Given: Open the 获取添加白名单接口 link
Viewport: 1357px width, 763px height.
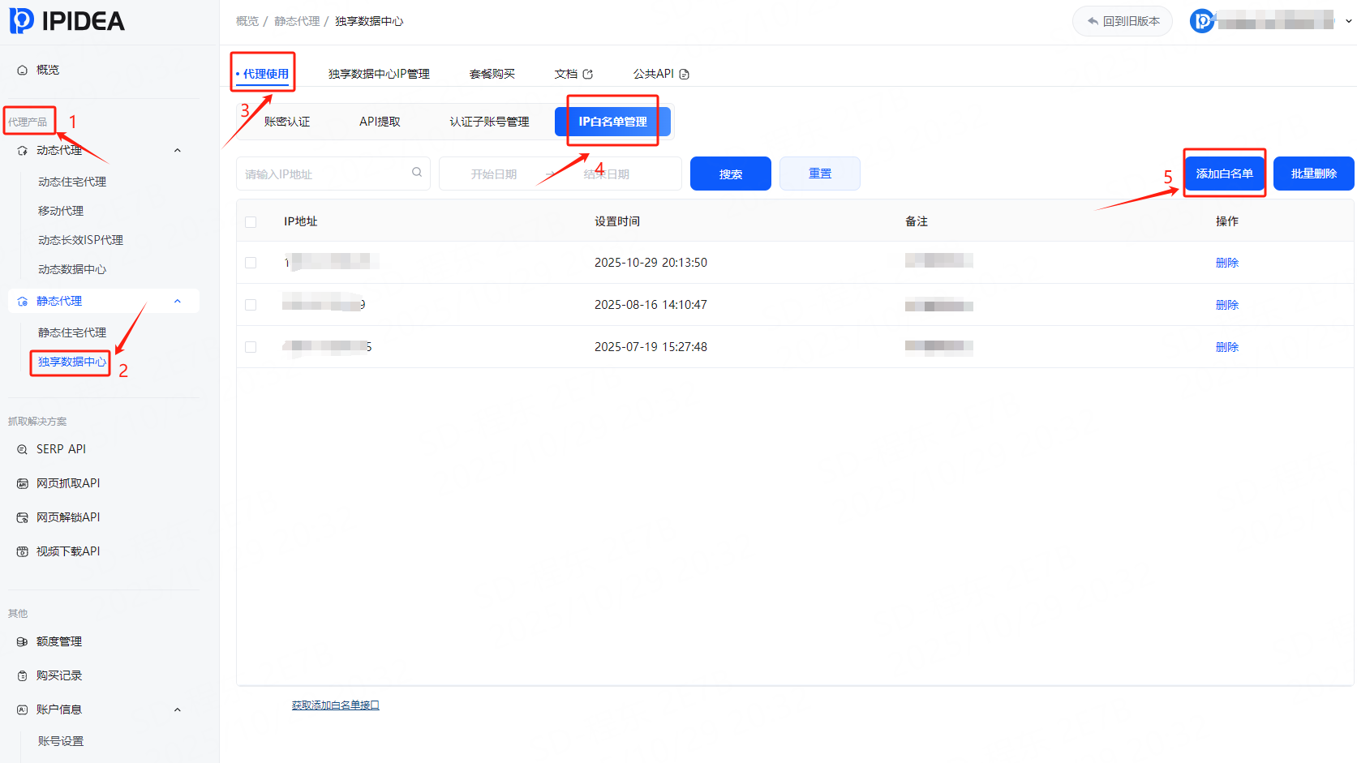Looking at the screenshot, I should (335, 705).
